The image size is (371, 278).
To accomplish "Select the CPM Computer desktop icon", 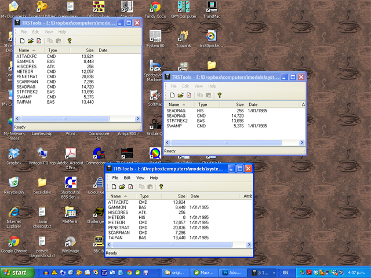I will pos(184,9).
